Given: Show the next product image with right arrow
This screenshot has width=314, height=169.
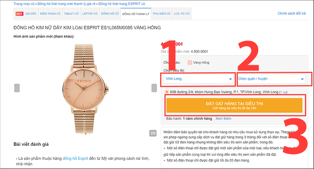Looking at the screenshot, I should pyautogui.click(x=154, y=88).
